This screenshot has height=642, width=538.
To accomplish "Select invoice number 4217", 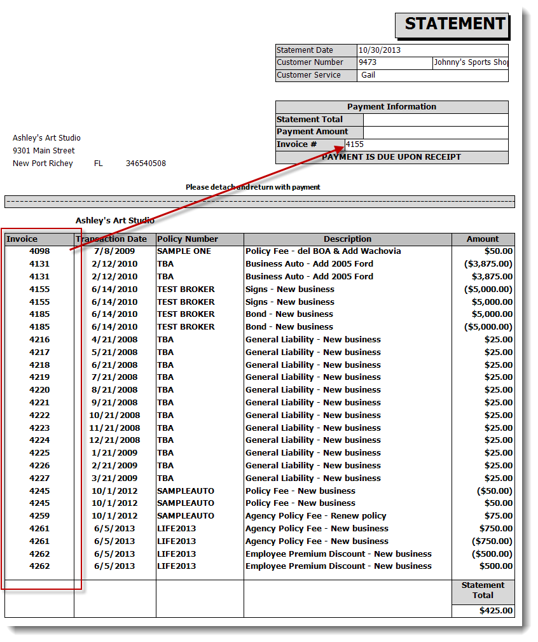I will (x=39, y=352).
